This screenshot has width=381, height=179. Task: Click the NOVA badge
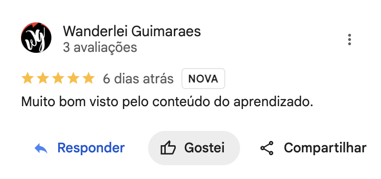[x=203, y=79]
